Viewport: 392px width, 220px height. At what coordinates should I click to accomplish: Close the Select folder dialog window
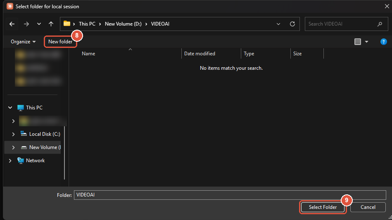387,6
